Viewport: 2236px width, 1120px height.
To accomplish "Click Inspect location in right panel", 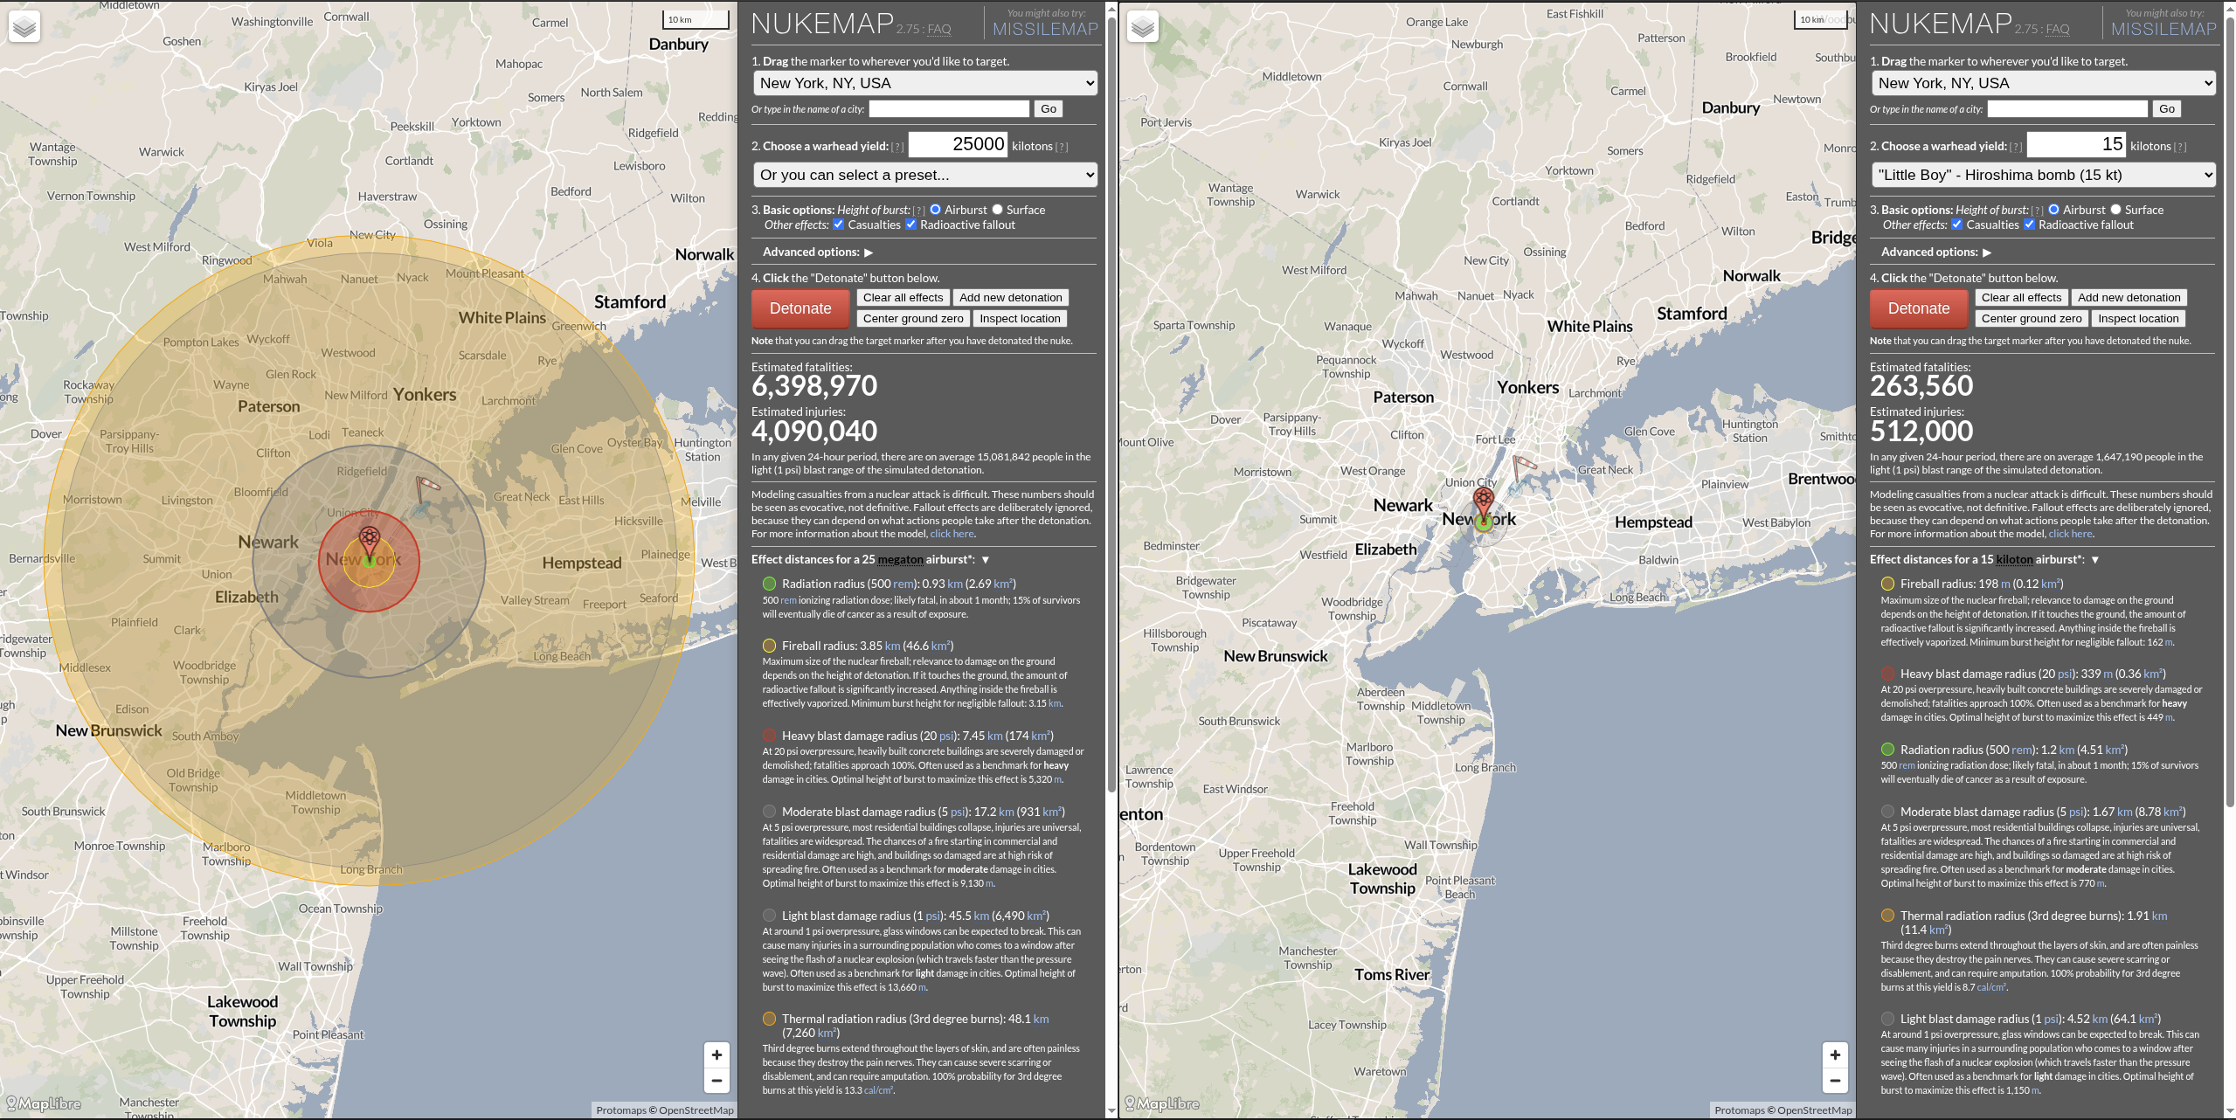I will [x=2138, y=319].
